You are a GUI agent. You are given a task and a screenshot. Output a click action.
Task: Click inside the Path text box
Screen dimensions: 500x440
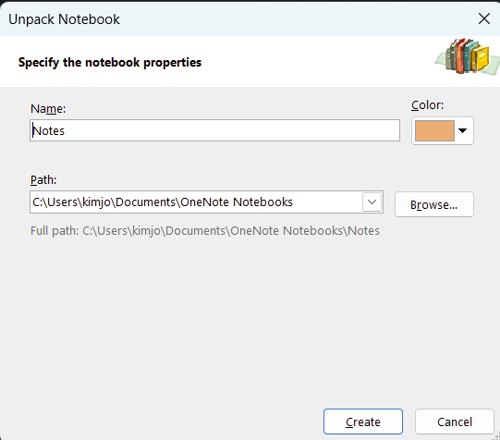click(x=196, y=202)
